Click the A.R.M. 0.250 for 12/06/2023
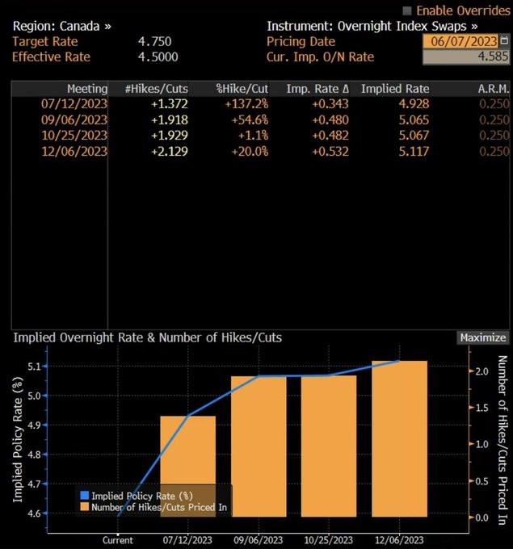Screen dimensions: 513x549 click(x=494, y=151)
